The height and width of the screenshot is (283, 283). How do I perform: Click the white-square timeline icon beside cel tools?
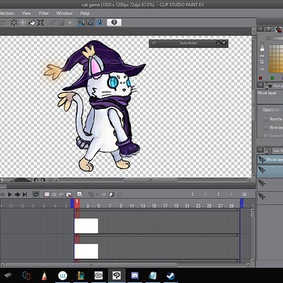coord(80,194)
